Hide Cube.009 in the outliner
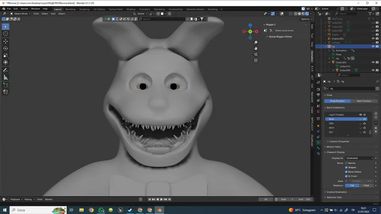Image resolution: width=381 pixels, height=214 pixels. [373, 70]
